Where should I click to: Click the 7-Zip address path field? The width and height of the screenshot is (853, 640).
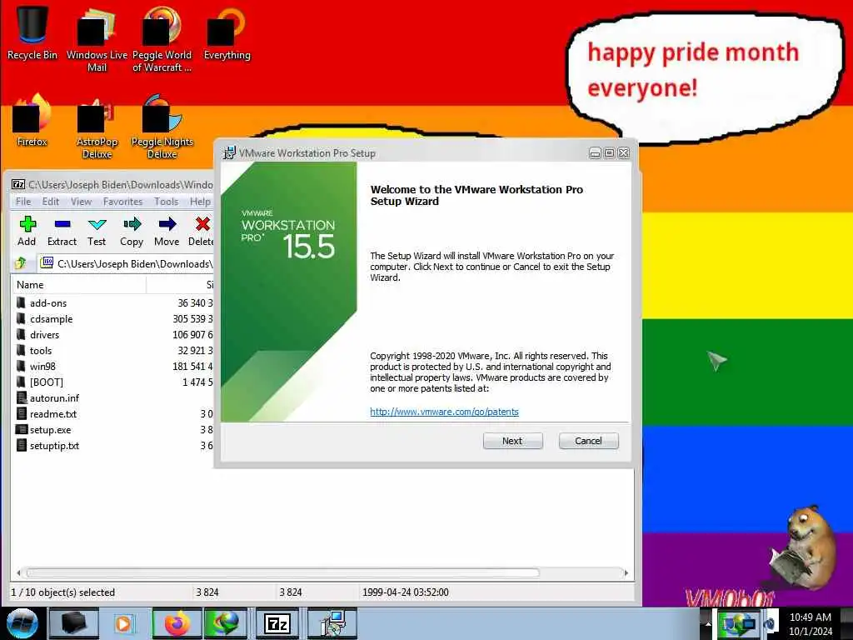pos(126,264)
